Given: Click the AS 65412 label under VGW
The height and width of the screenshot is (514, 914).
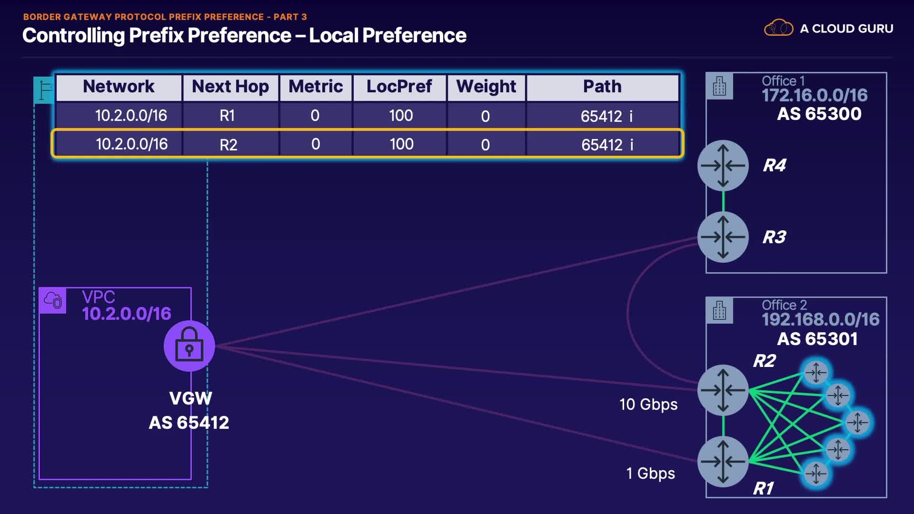Looking at the screenshot, I should click(189, 423).
